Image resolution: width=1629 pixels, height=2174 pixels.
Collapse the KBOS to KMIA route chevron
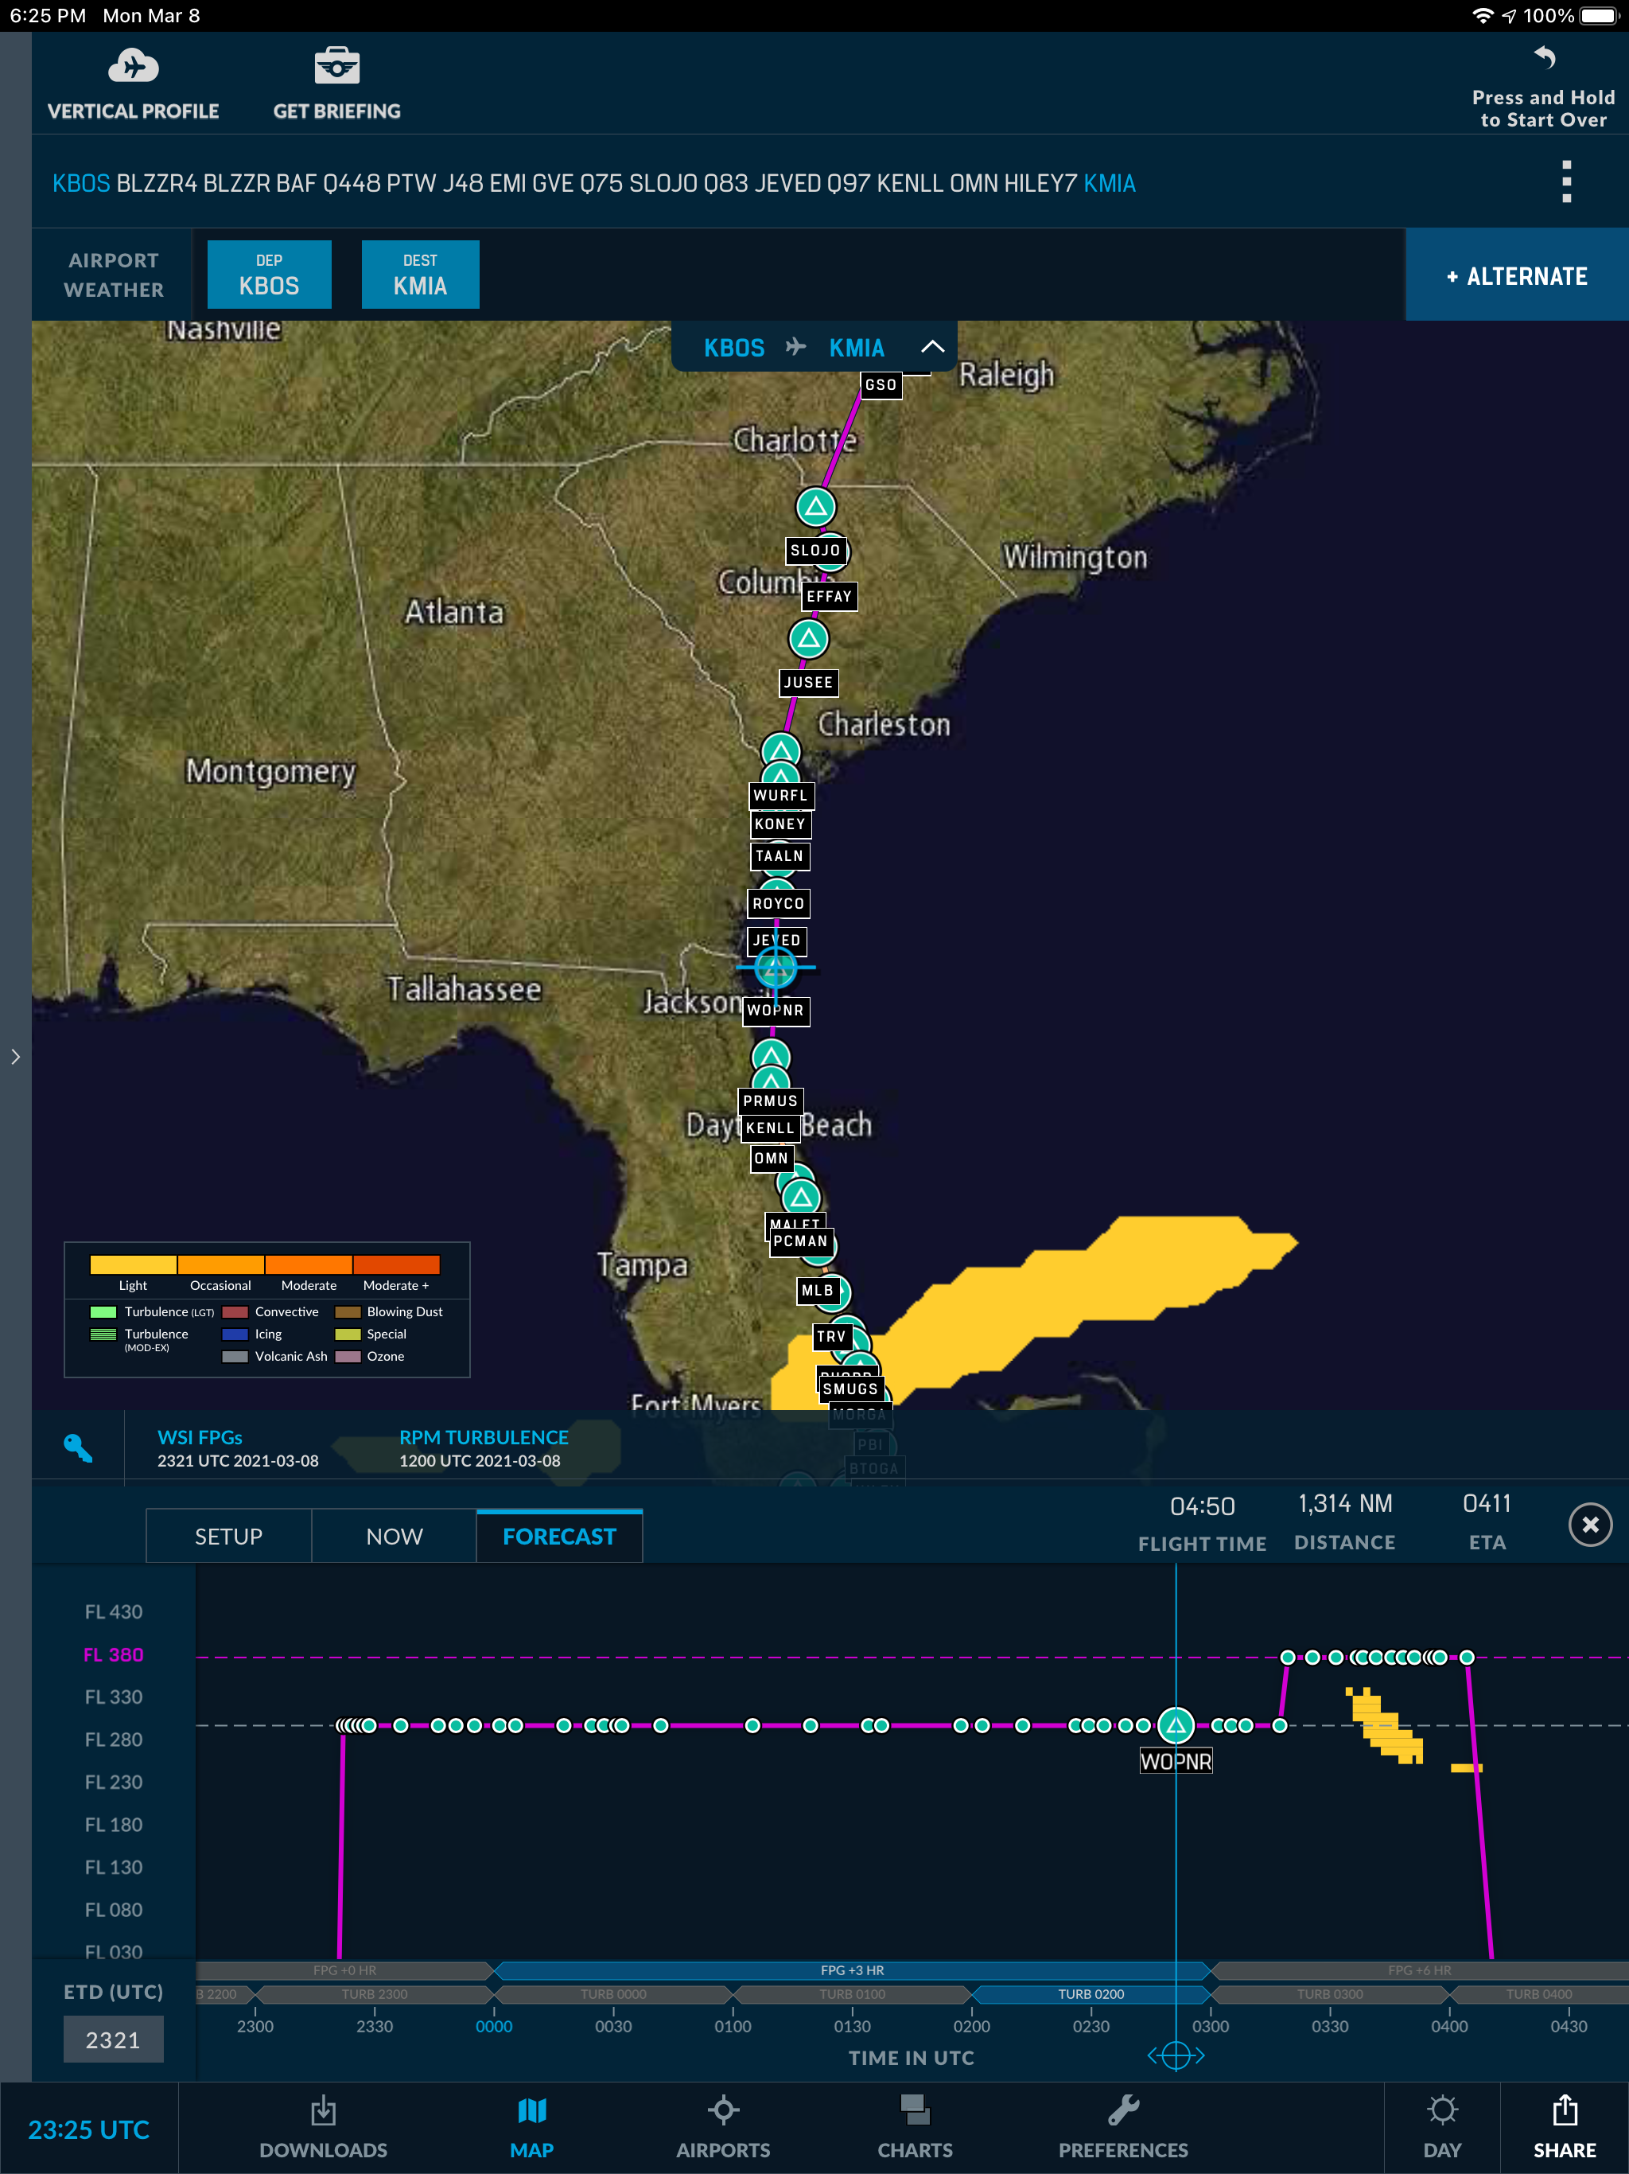pos(932,347)
